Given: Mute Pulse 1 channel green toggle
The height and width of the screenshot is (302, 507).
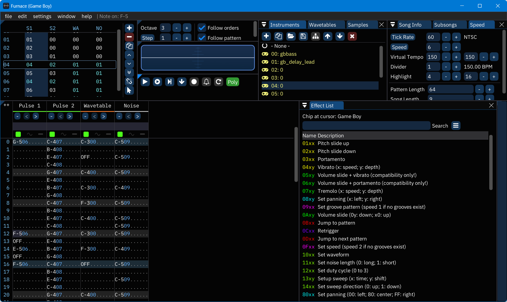Looking at the screenshot, I should pyautogui.click(x=18, y=134).
